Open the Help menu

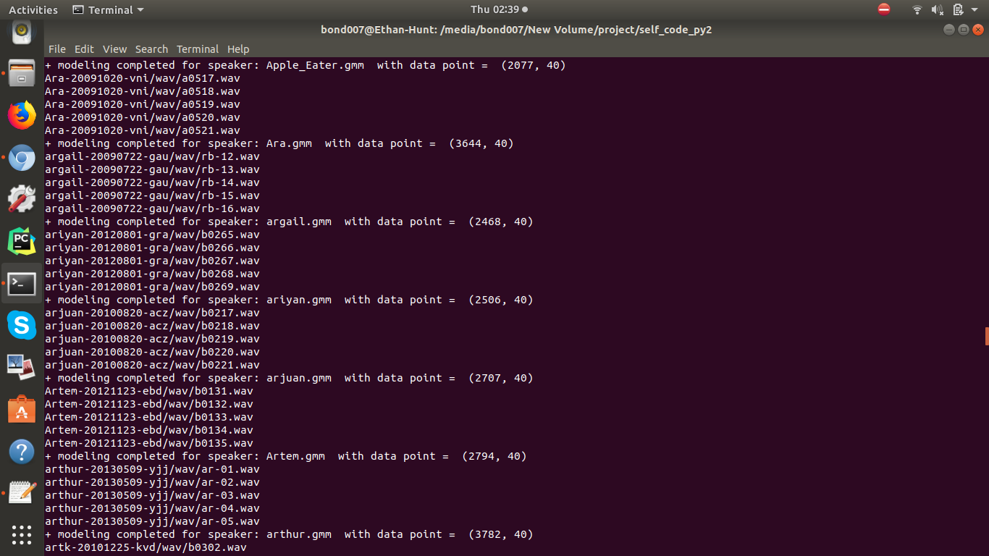[238, 49]
